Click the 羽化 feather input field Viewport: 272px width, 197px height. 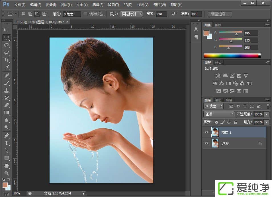(72, 14)
